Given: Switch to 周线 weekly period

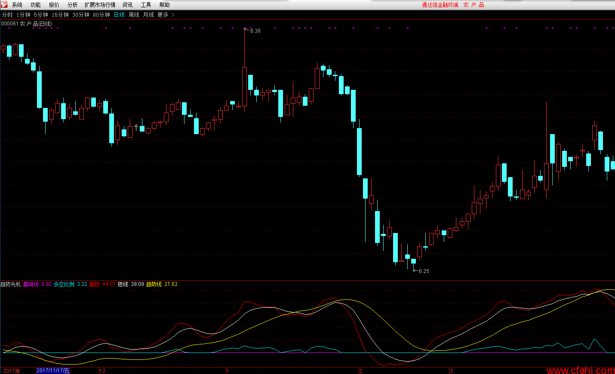Looking at the screenshot, I should pyautogui.click(x=134, y=15).
